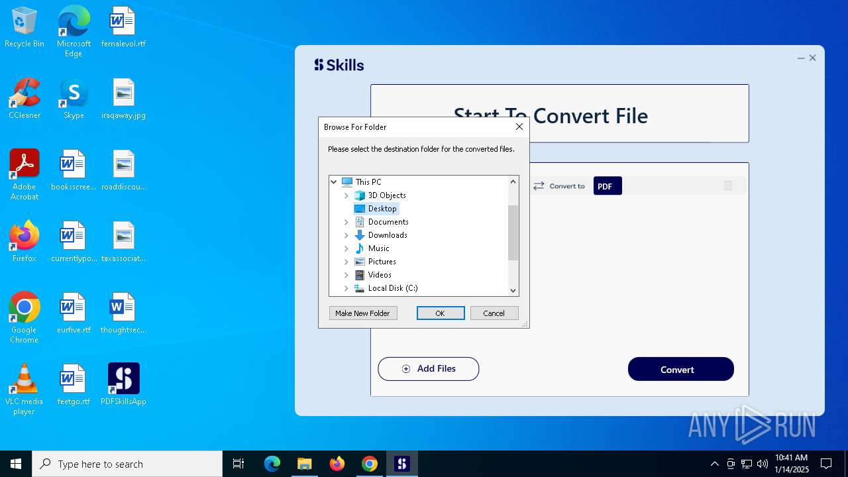The image size is (848, 477).
Task: Click the Add Files button
Action: point(429,369)
